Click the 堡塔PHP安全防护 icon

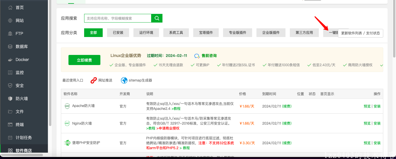click(x=67, y=143)
